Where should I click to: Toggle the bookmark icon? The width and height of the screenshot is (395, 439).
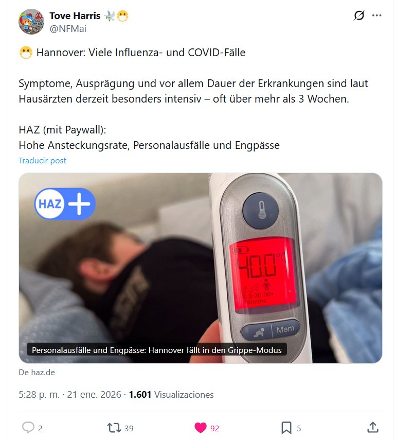click(286, 428)
